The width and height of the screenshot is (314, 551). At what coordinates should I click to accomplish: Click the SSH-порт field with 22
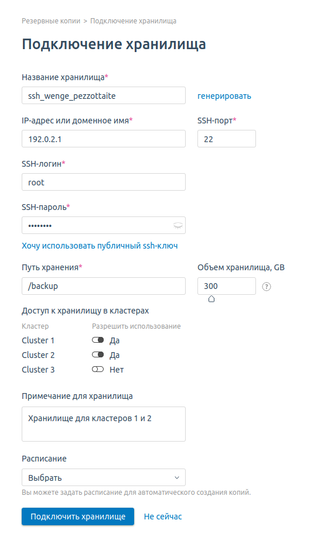pyautogui.click(x=227, y=139)
